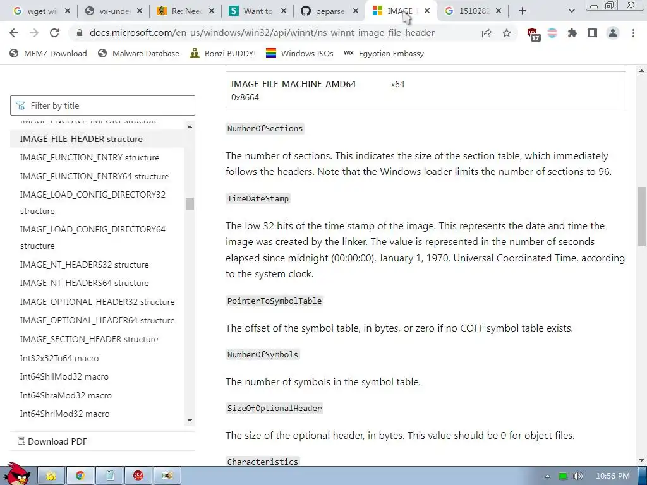Open the Chrome profile avatar
Image resolution: width=647 pixels, height=485 pixels.
coord(613,33)
